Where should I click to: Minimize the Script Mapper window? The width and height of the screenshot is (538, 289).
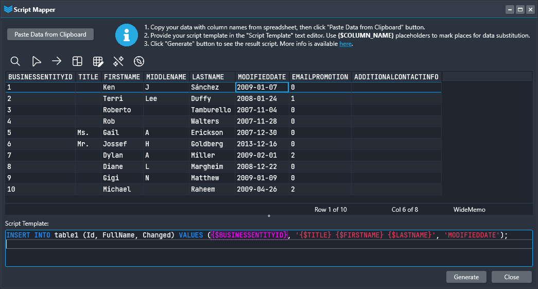510,10
